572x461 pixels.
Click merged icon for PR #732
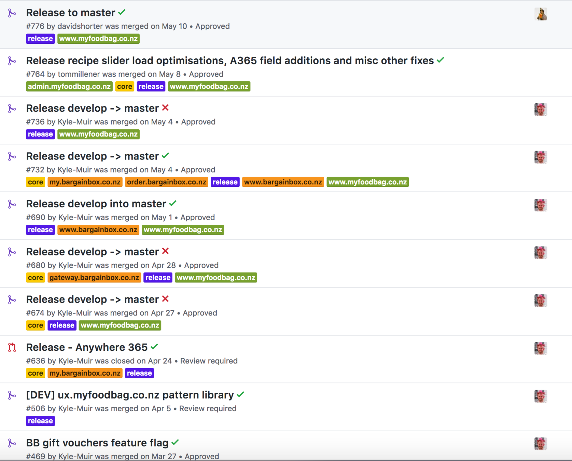tap(12, 157)
